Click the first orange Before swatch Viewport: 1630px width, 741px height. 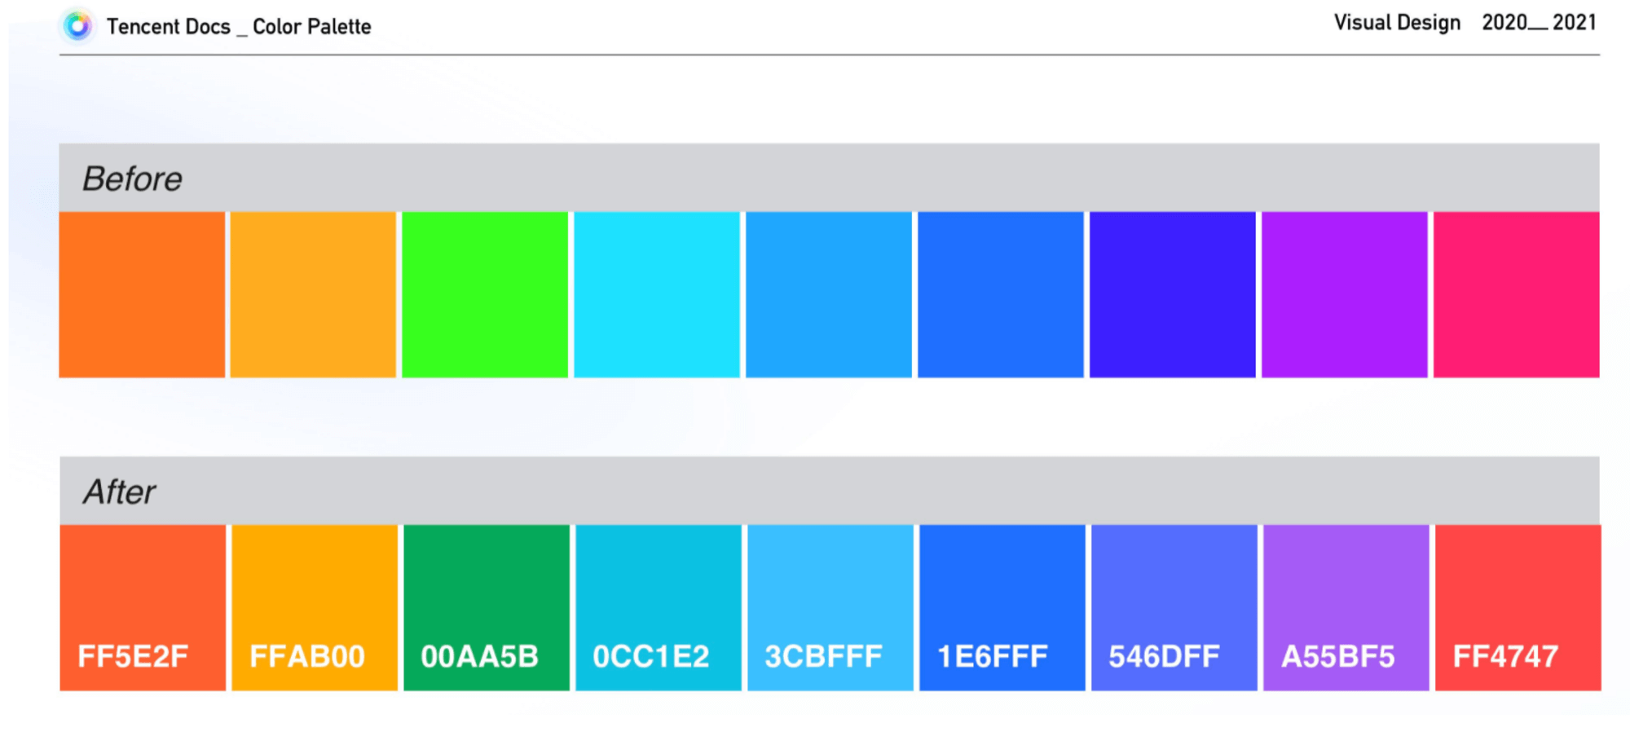(x=142, y=294)
